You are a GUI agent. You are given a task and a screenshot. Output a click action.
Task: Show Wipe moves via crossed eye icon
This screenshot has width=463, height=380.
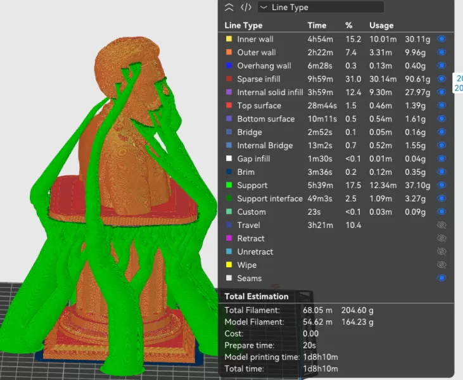coord(441,265)
